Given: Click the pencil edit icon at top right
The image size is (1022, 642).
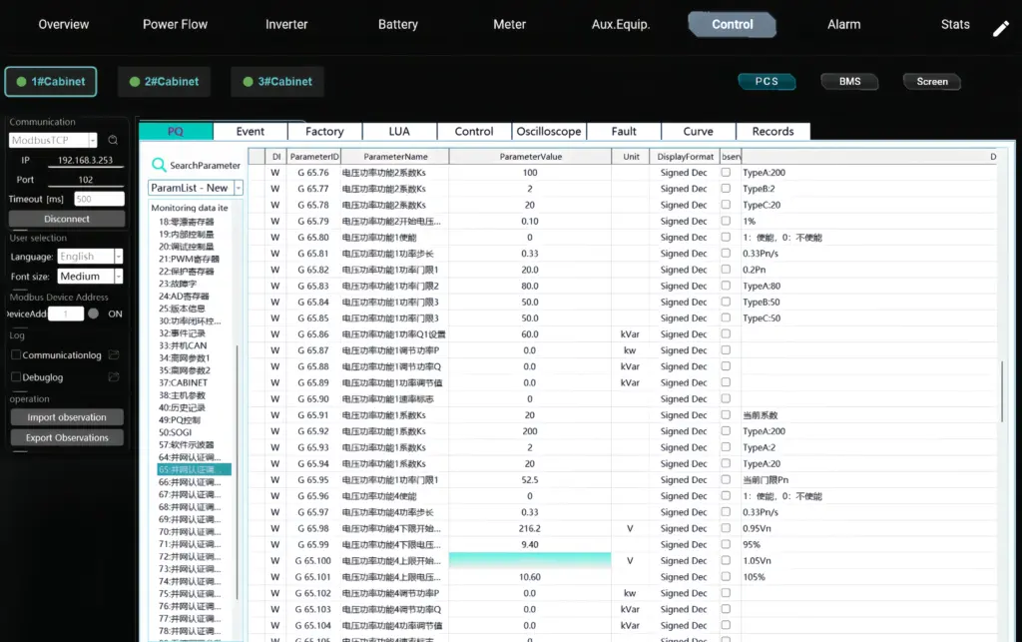Looking at the screenshot, I should [x=1000, y=28].
